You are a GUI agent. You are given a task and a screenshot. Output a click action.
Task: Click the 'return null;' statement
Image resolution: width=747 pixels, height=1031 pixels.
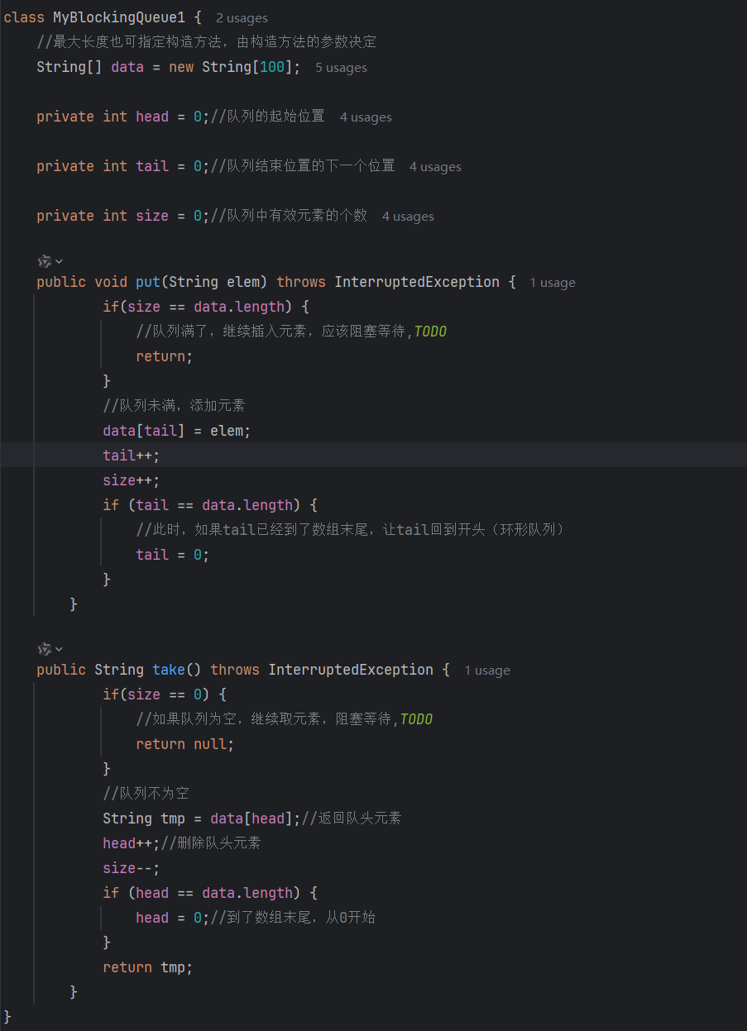pos(185,744)
